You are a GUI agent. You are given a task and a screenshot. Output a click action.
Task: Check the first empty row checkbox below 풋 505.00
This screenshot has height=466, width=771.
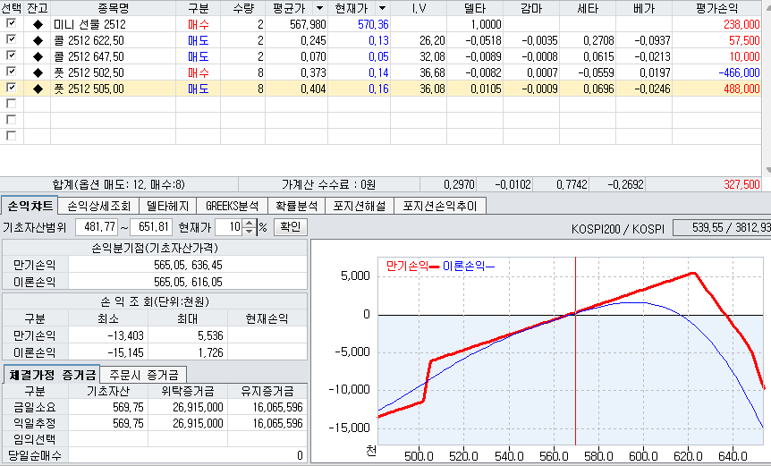[11, 104]
